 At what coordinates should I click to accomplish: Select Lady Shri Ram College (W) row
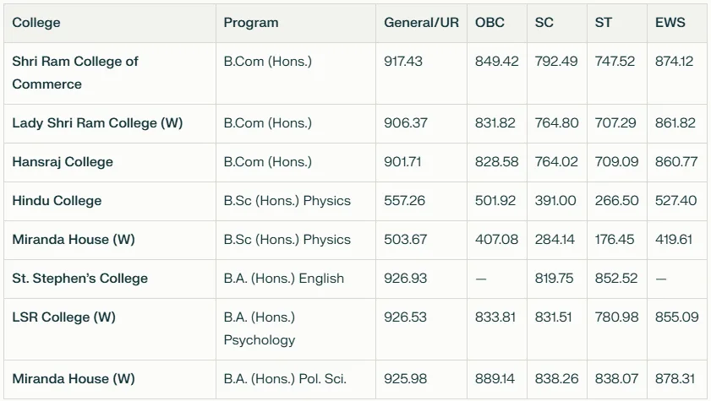click(355, 123)
